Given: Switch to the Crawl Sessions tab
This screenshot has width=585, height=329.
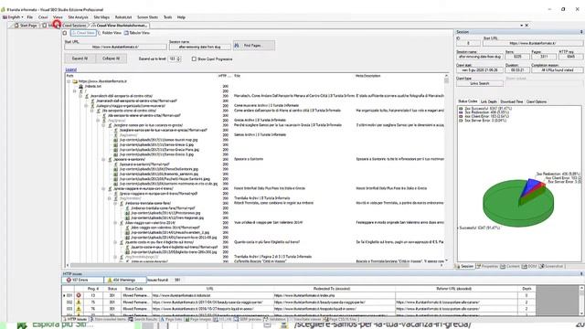Looking at the screenshot, I should point(74,26).
